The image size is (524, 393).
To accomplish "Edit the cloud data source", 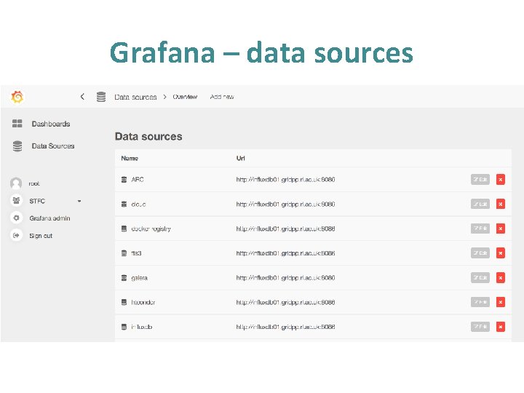I will (480, 204).
